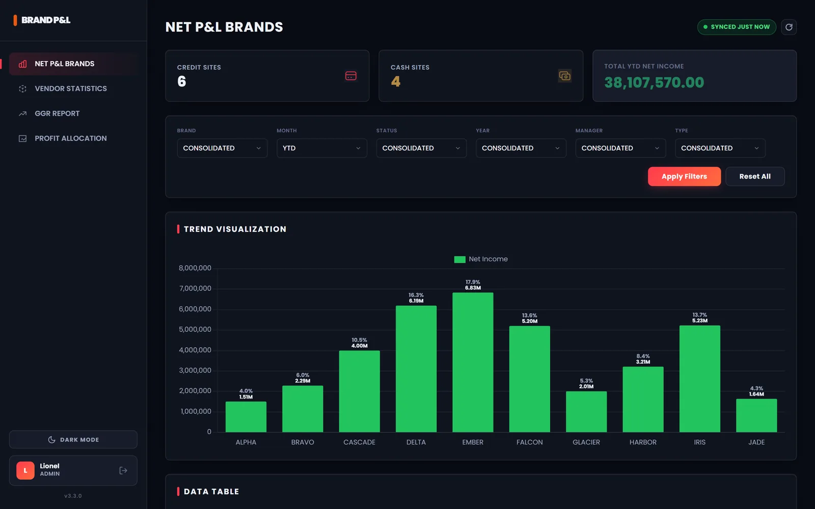Click the JADE axis label
The image size is (815, 509).
[756, 442]
